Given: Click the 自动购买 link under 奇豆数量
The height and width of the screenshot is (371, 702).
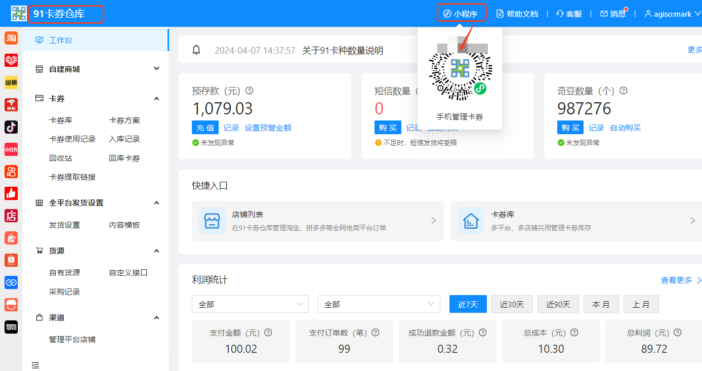Looking at the screenshot, I should pyautogui.click(x=626, y=128).
